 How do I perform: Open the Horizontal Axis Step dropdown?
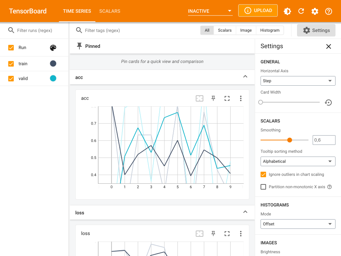[x=298, y=81]
